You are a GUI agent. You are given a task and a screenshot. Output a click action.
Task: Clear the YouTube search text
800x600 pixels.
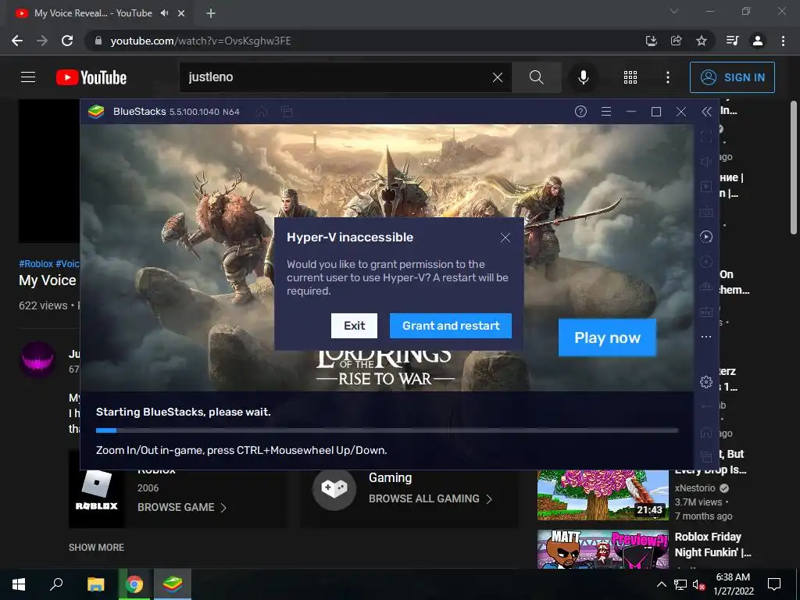pos(498,77)
